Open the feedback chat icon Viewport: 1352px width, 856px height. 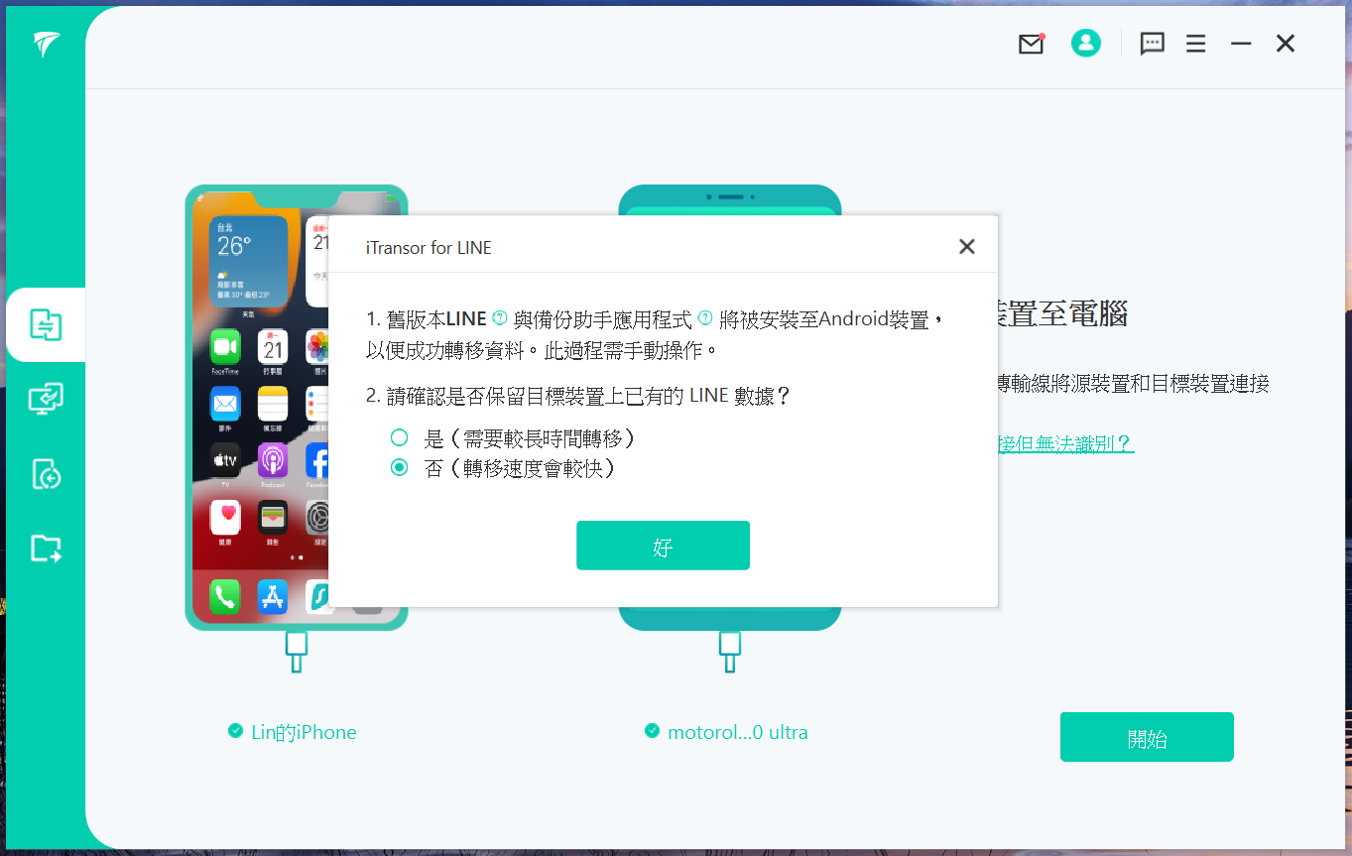click(1152, 44)
